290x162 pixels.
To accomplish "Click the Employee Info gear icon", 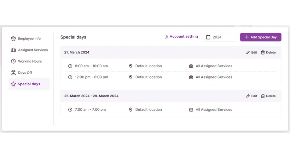I will coord(13,39).
